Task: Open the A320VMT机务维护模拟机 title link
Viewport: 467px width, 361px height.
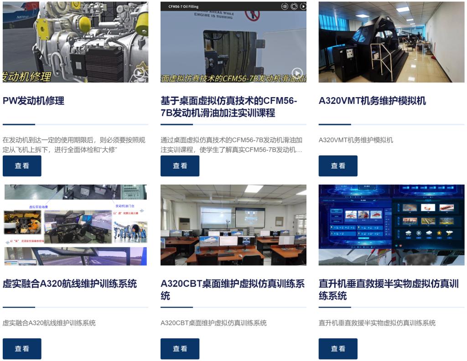Action: [372, 101]
